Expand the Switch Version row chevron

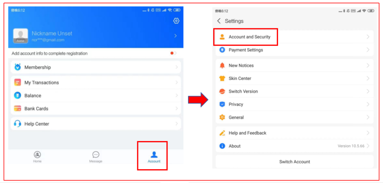click(368, 91)
